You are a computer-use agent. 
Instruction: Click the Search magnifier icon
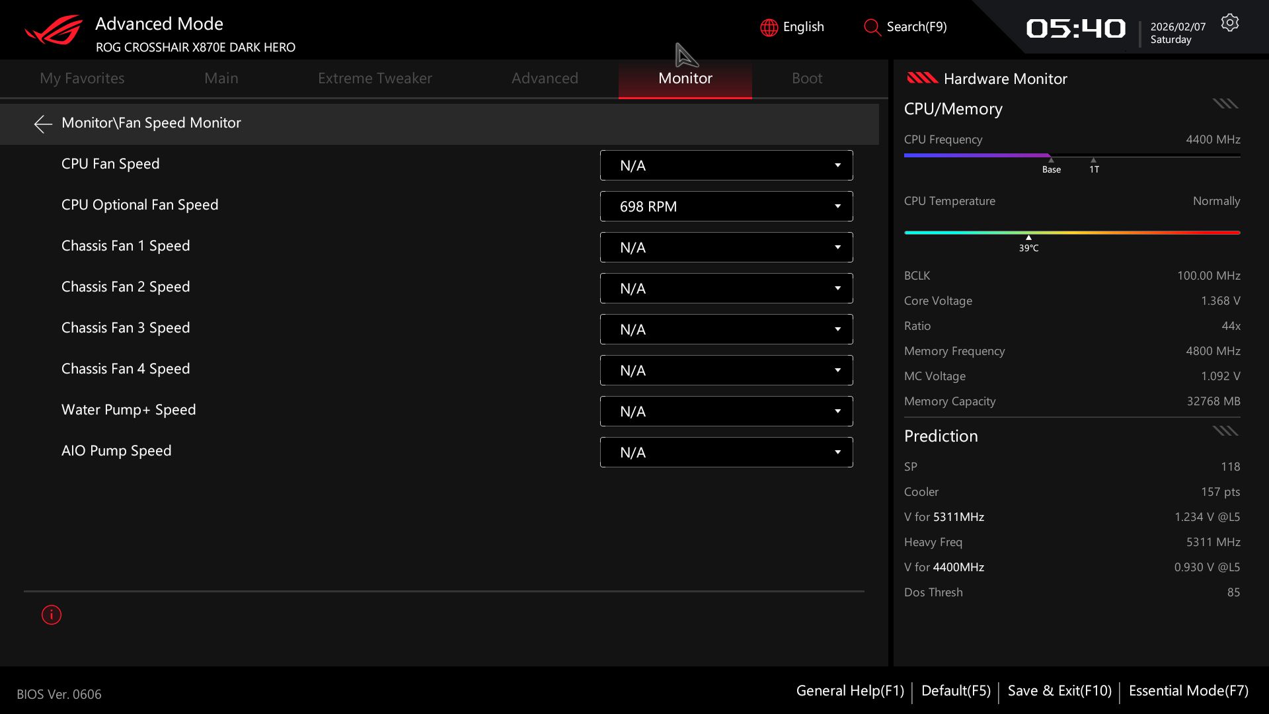(x=872, y=27)
